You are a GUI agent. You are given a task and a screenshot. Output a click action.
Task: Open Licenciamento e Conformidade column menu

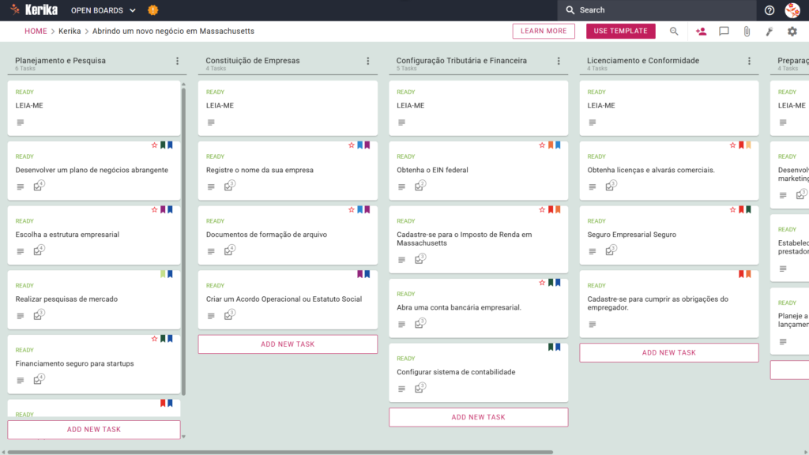pyautogui.click(x=749, y=61)
